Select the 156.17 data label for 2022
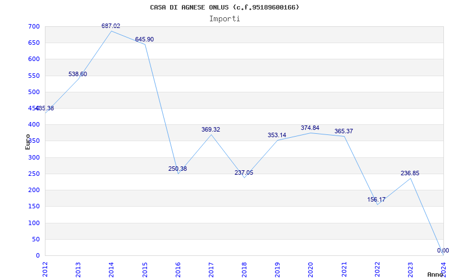This screenshot has height=280, width=449. tap(376, 199)
